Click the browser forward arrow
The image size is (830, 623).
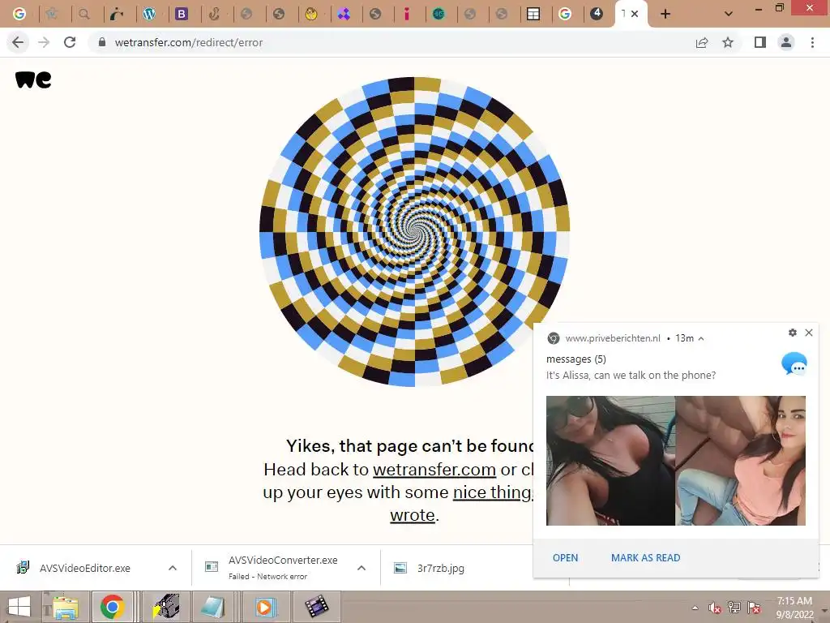coord(44,42)
